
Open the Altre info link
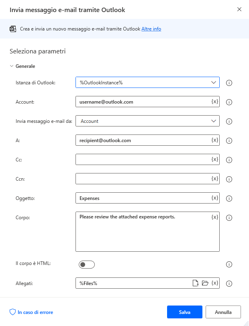pyautogui.click(x=151, y=29)
